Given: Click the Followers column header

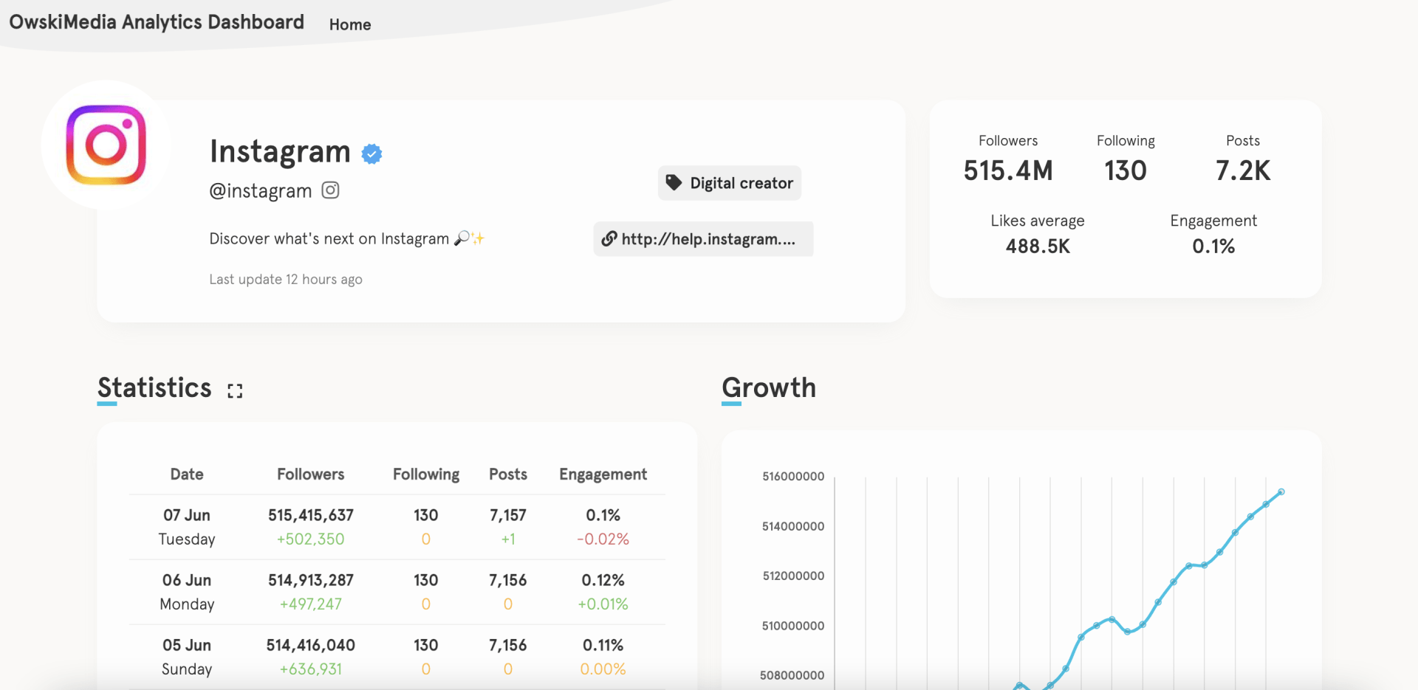Looking at the screenshot, I should [310, 475].
